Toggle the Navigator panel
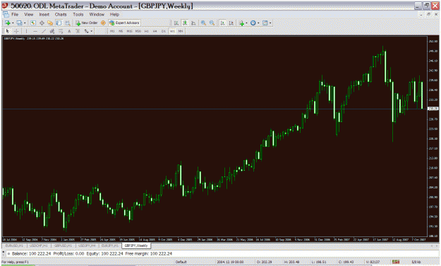 (x=50, y=23)
